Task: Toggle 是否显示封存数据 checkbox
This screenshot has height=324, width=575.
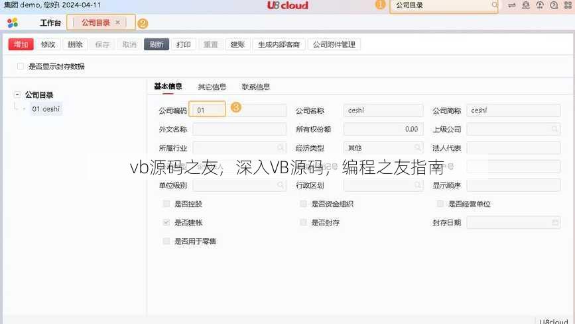Action: click(x=21, y=66)
